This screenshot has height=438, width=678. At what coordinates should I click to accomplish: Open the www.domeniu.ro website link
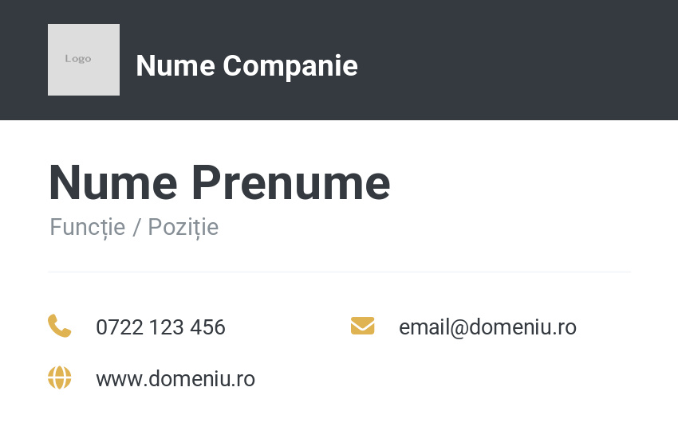pos(175,379)
